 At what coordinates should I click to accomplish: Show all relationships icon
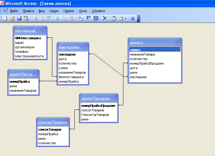coord(96,18)
